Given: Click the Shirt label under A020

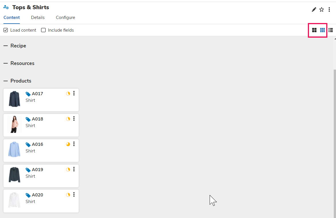Looking at the screenshot, I should [30, 202].
